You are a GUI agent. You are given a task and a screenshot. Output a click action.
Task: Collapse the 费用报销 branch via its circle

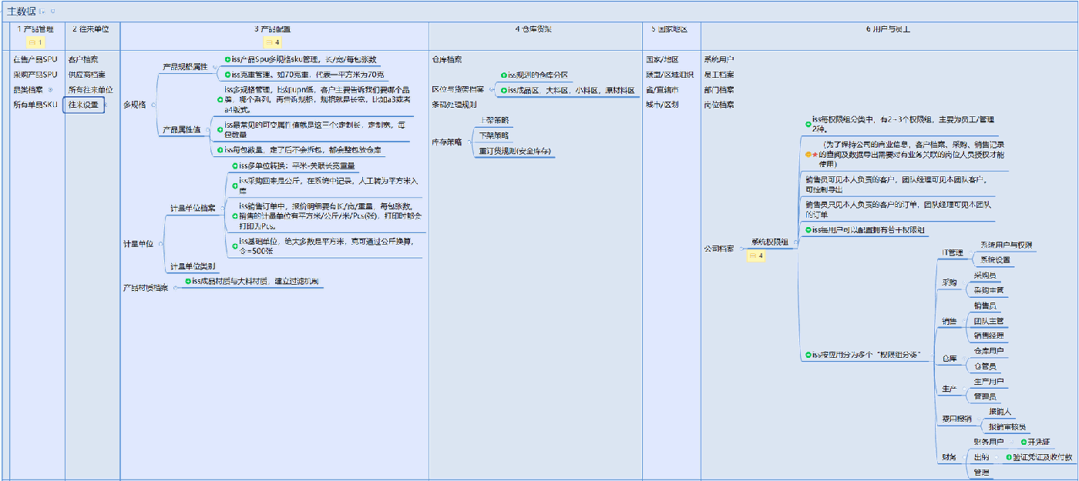(x=980, y=419)
